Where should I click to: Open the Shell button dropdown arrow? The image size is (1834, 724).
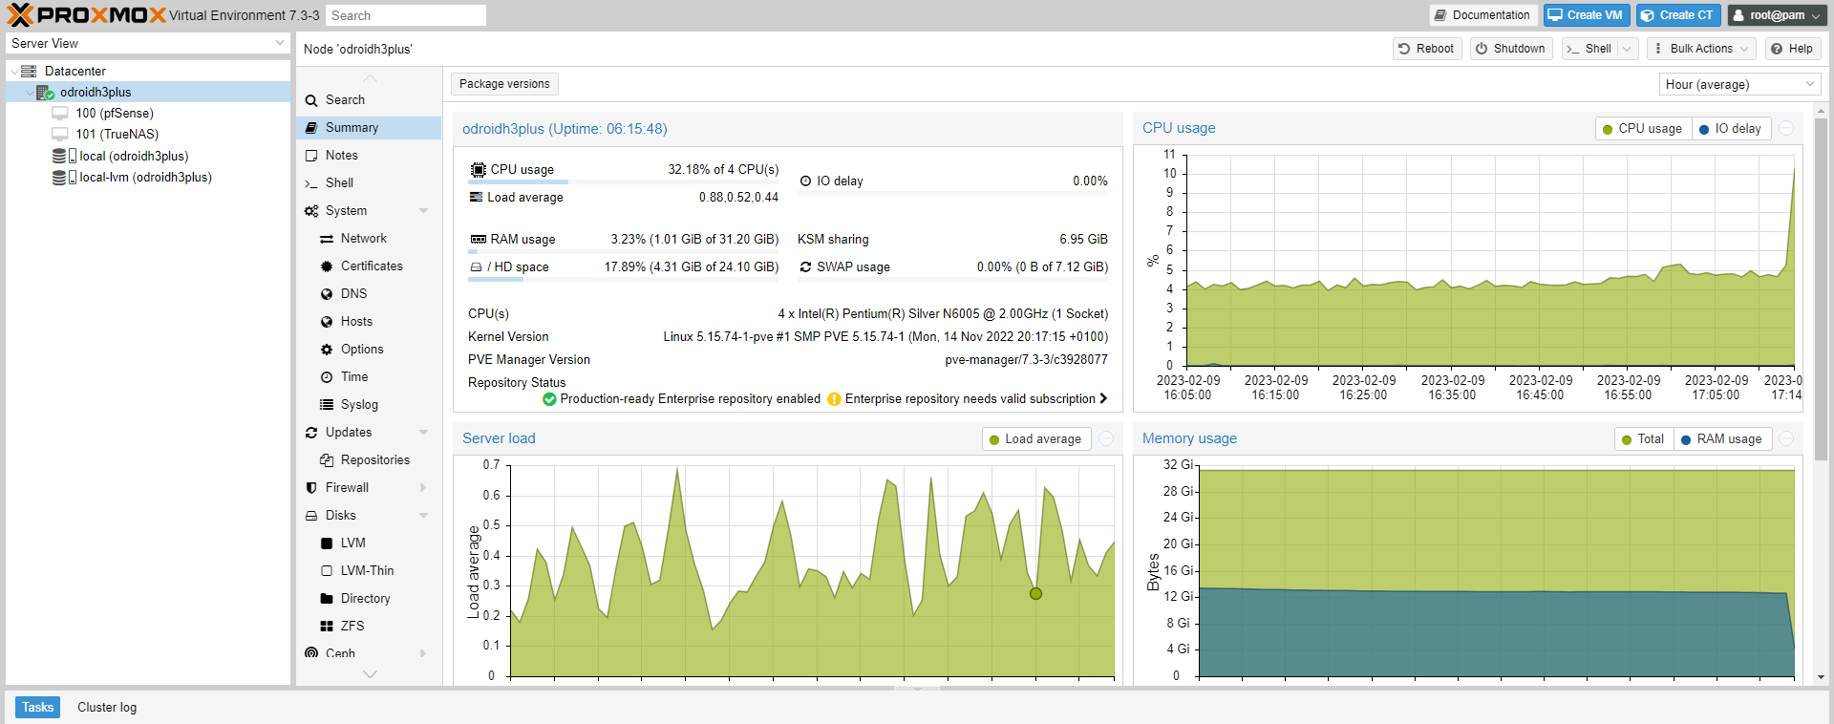[x=1628, y=49]
